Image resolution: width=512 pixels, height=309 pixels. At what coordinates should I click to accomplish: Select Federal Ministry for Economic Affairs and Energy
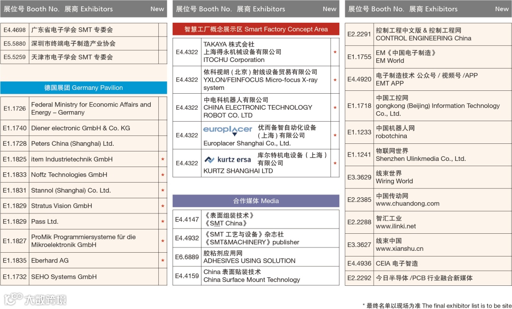click(91, 108)
